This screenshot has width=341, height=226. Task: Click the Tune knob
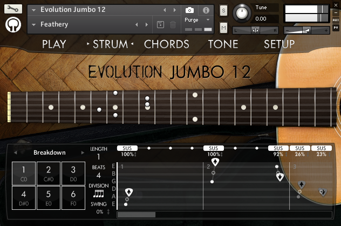point(242,13)
